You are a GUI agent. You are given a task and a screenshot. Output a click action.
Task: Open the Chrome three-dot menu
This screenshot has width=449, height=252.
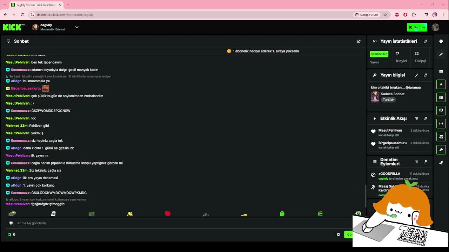[443, 15]
